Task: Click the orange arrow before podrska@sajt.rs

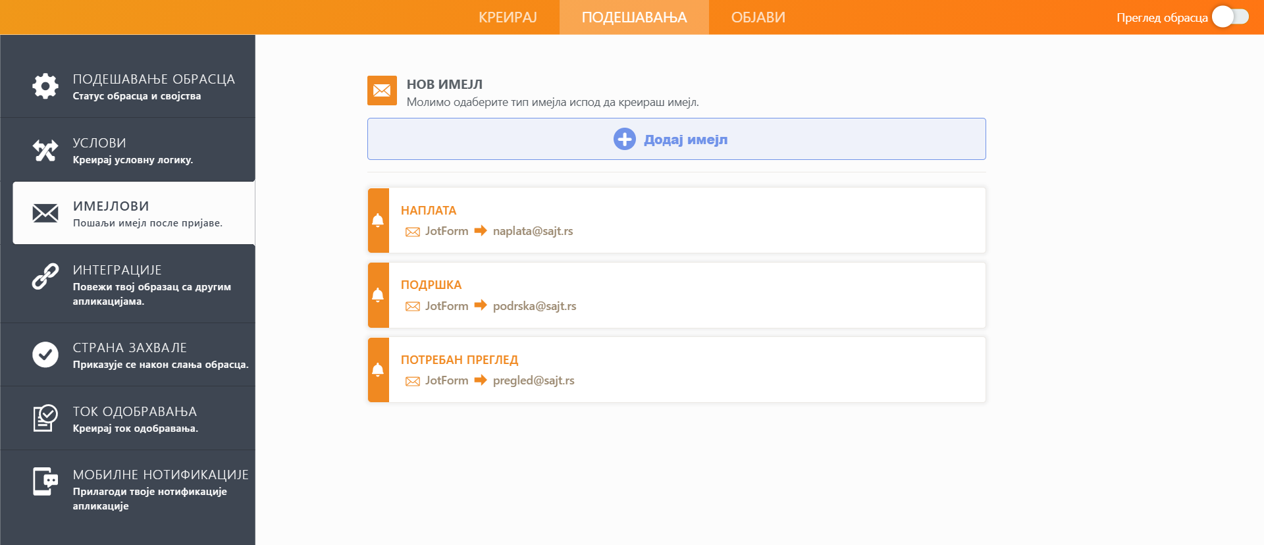Action: coord(481,305)
